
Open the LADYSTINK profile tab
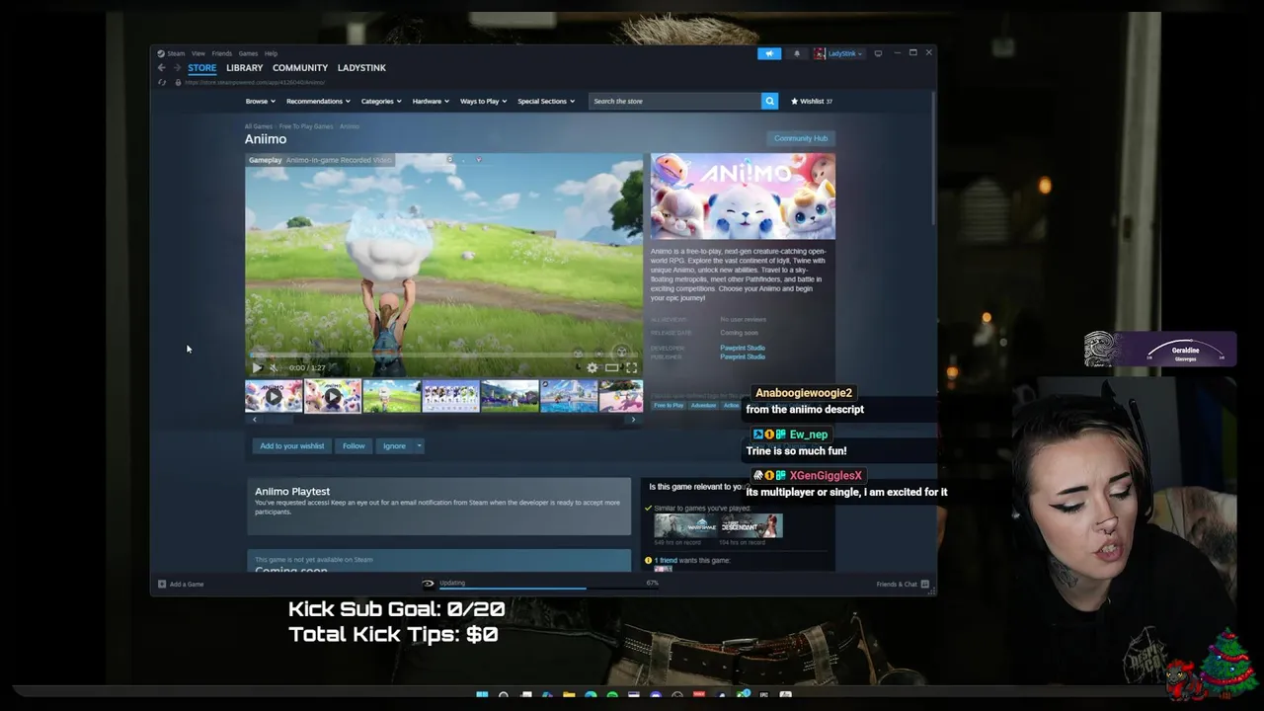click(361, 67)
